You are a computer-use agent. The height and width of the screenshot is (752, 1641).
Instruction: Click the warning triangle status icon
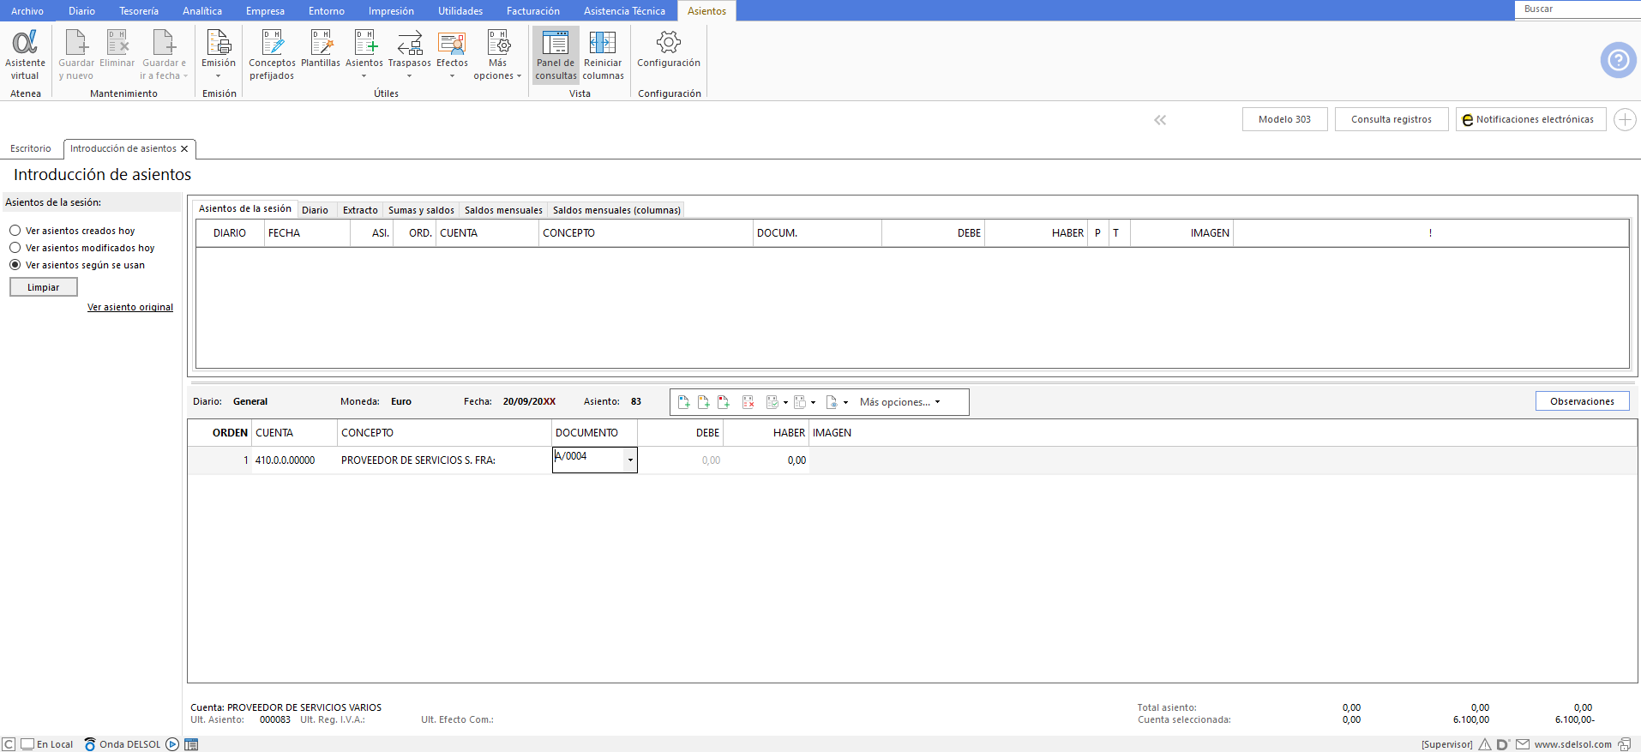(x=1485, y=744)
